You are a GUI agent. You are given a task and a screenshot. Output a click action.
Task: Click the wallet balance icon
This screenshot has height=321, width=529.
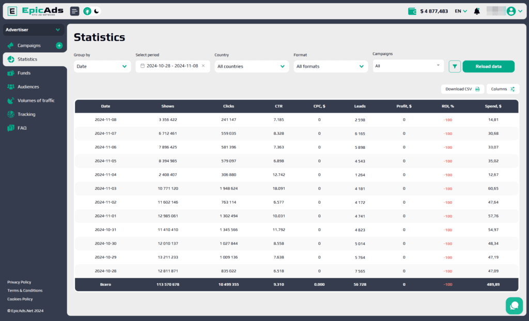coord(412,11)
